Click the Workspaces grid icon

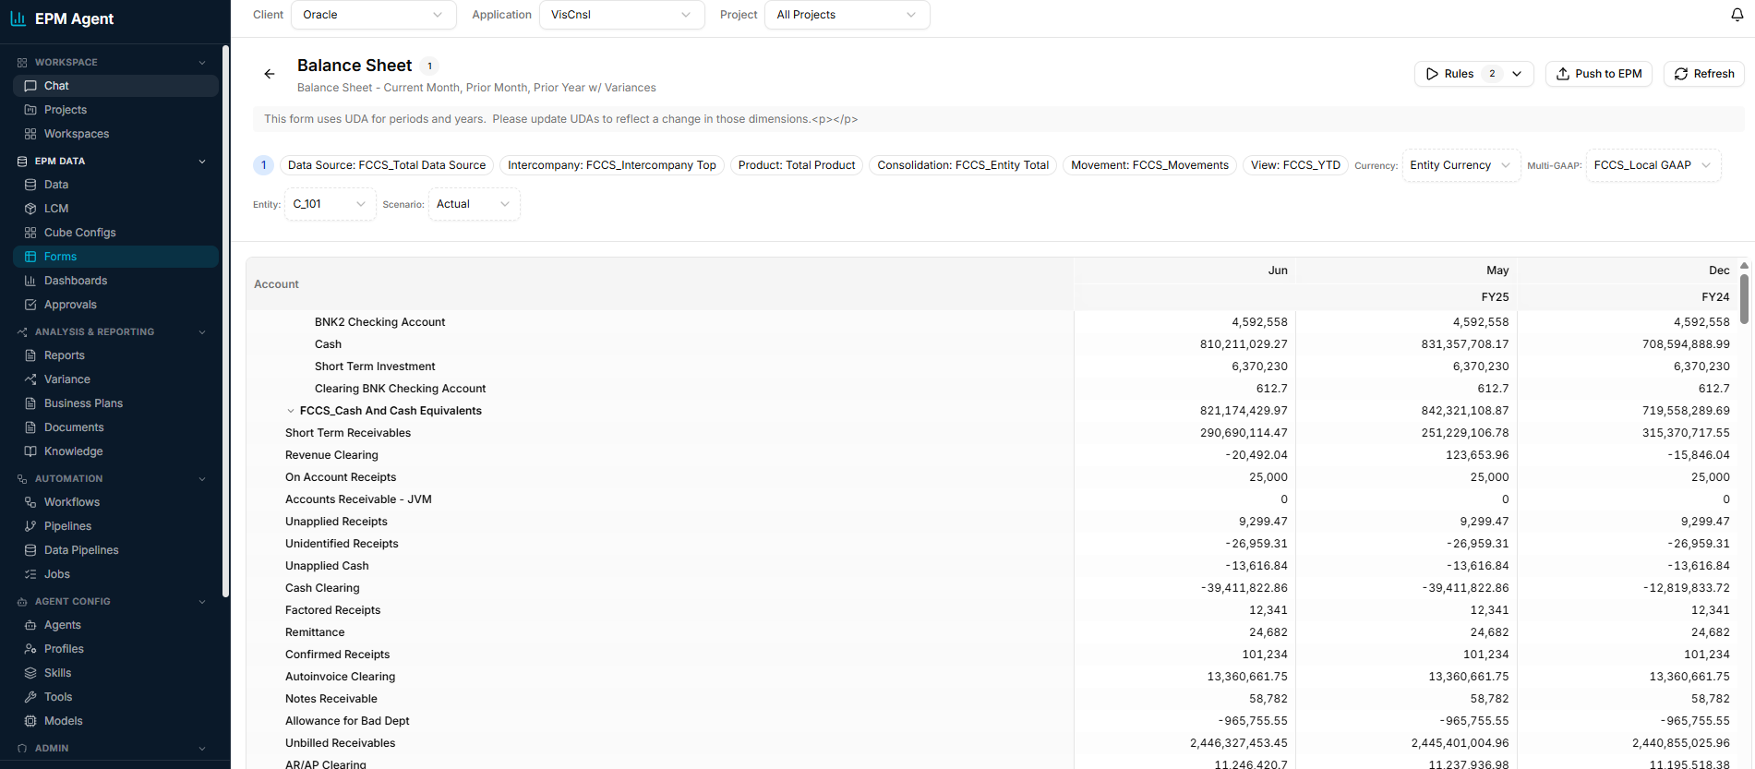[30, 134]
